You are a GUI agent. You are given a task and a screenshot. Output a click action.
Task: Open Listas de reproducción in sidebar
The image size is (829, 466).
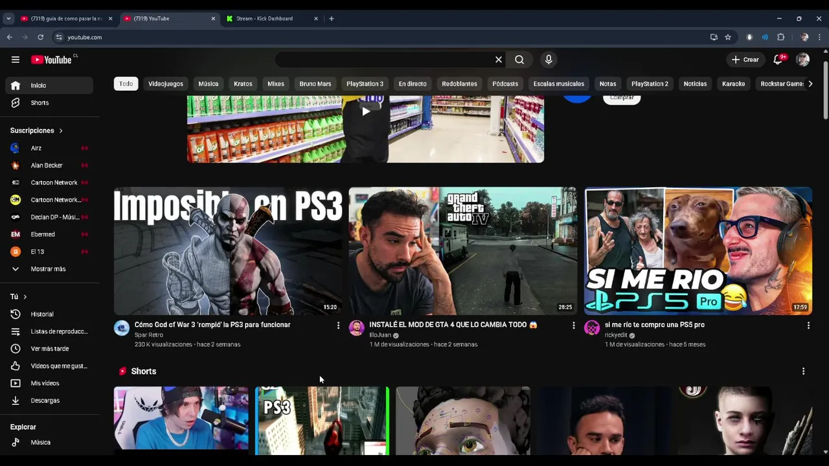tap(49, 331)
